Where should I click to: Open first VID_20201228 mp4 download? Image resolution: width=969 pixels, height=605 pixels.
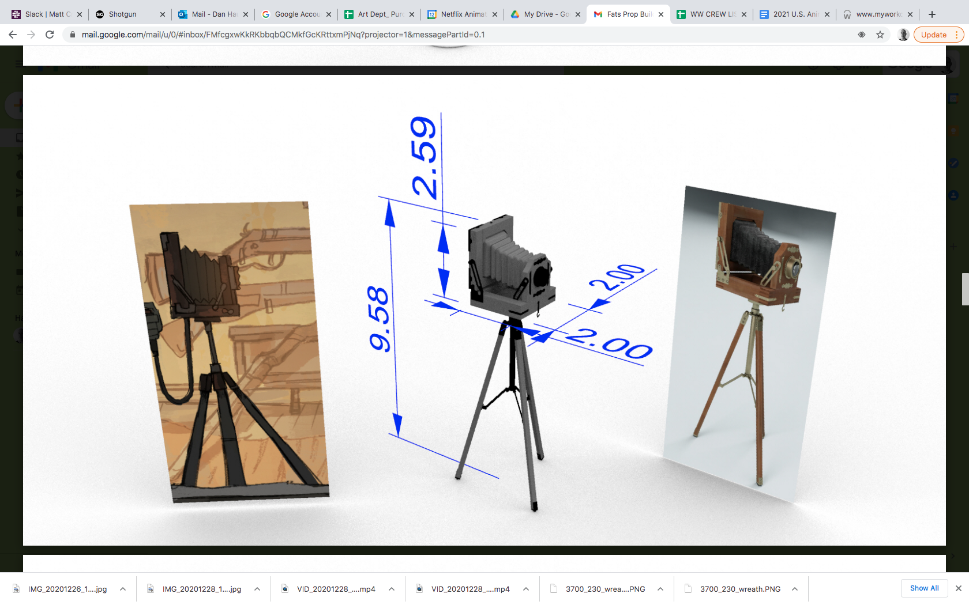pyautogui.click(x=336, y=589)
